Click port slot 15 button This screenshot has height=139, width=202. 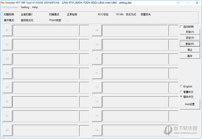click(97, 116)
